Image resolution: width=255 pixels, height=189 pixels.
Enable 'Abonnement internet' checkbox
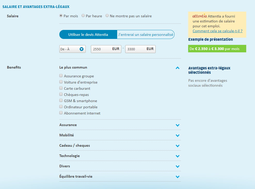(x=61, y=113)
